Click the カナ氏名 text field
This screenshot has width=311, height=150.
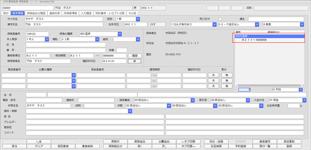tap(63, 19)
